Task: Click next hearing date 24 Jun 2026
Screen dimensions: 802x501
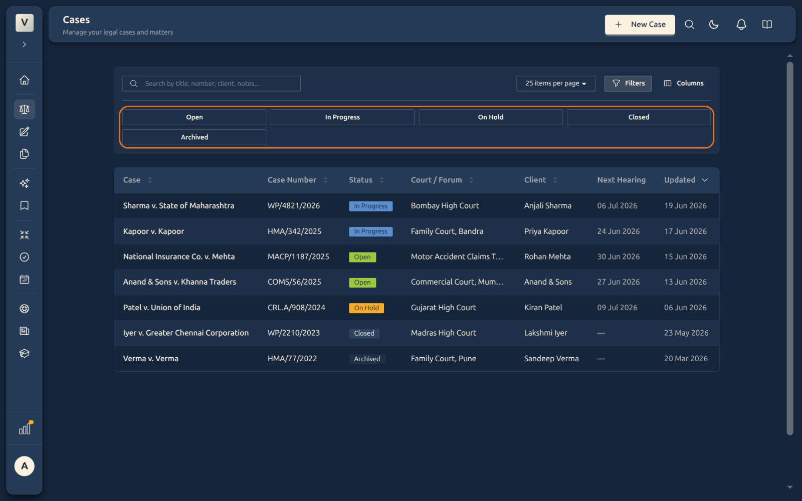Action: click(x=618, y=231)
